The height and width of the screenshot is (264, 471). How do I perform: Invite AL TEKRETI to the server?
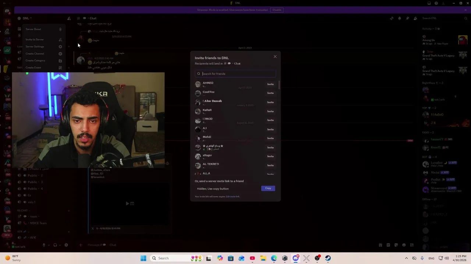click(270, 165)
